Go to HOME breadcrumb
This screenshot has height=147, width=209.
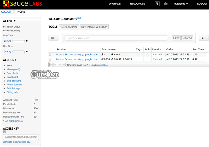21,12
